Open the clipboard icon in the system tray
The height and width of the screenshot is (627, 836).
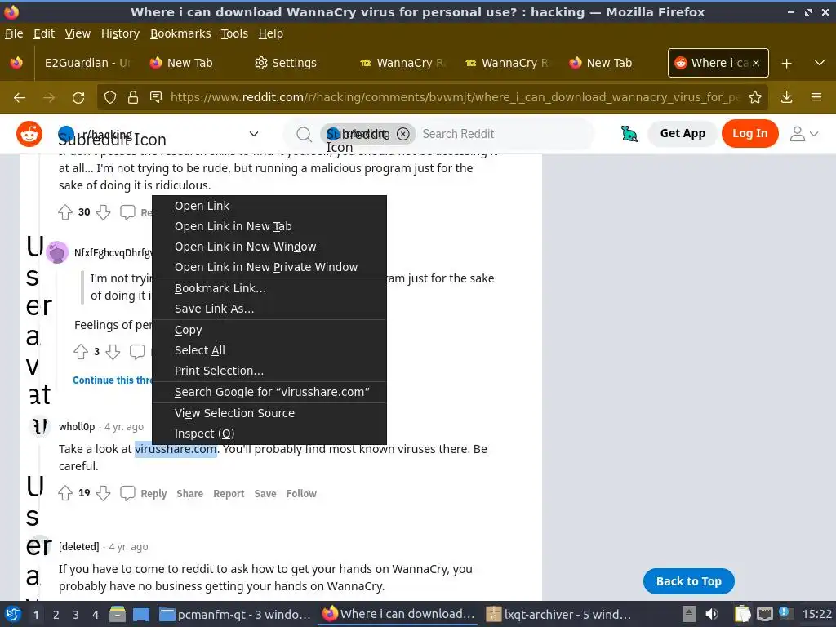coord(742,614)
